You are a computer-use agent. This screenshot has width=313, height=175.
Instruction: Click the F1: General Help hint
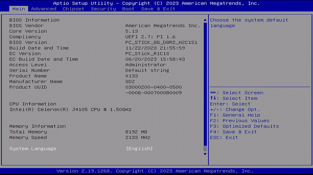point(235,115)
